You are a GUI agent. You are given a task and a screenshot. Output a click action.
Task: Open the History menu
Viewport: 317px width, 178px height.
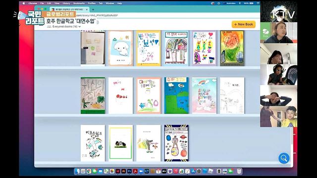(x=66, y=3)
